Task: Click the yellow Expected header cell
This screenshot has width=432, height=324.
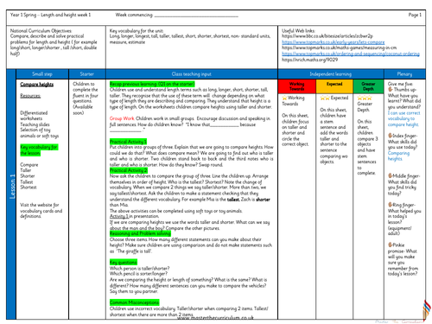Action: coord(334,86)
